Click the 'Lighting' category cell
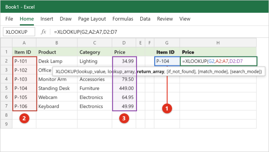 click(x=95, y=61)
